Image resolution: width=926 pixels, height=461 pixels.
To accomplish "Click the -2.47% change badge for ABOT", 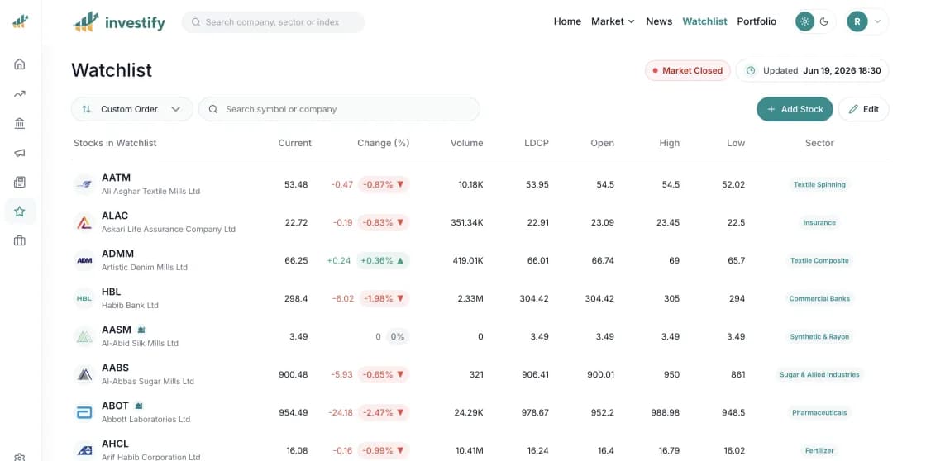I will pyautogui.click(x=384, y=412).
